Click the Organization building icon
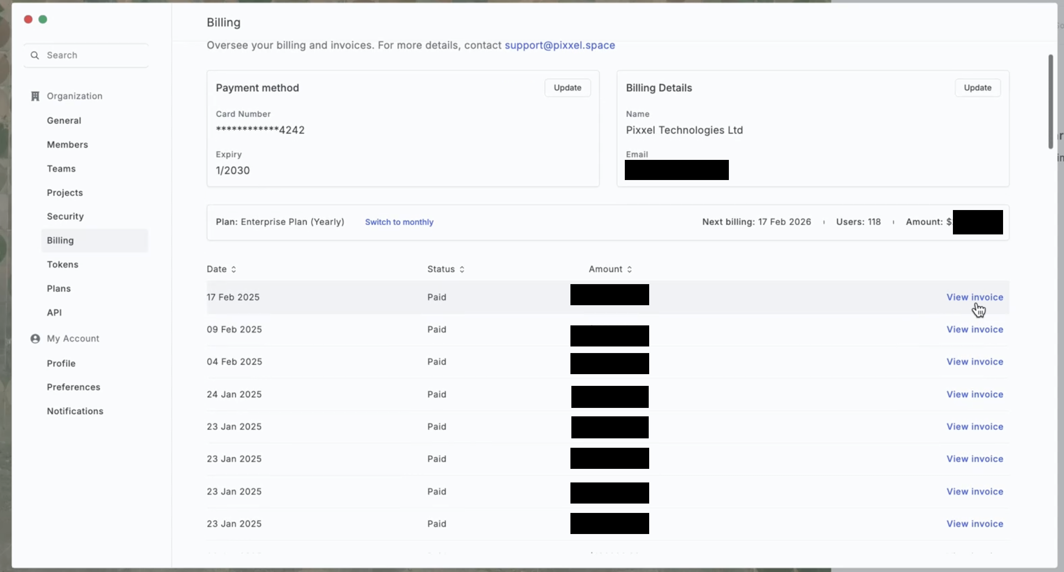Viewport: 1064px width, 572px height. [x=35, y=96]
